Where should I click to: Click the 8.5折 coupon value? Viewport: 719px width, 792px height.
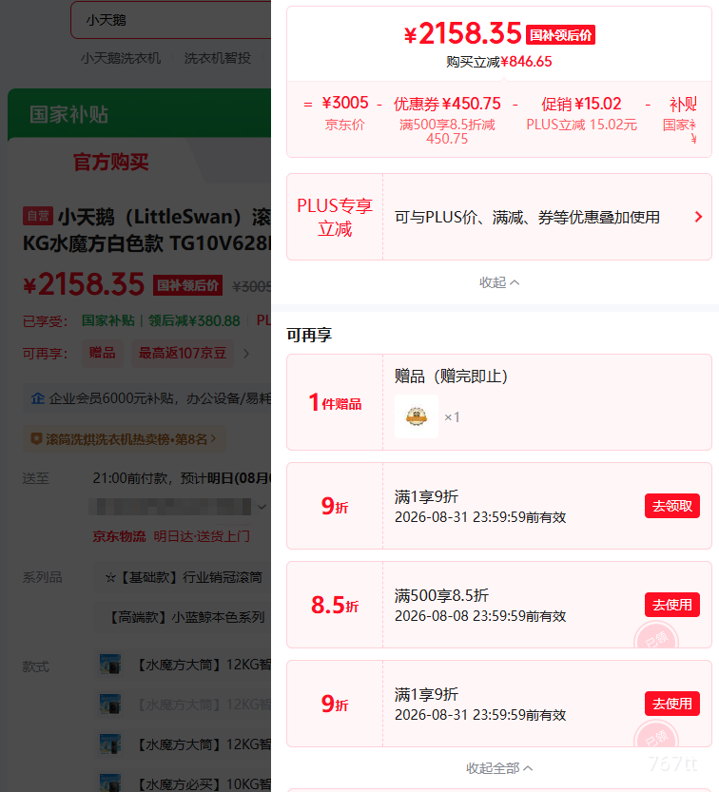(x=335, y=605)
